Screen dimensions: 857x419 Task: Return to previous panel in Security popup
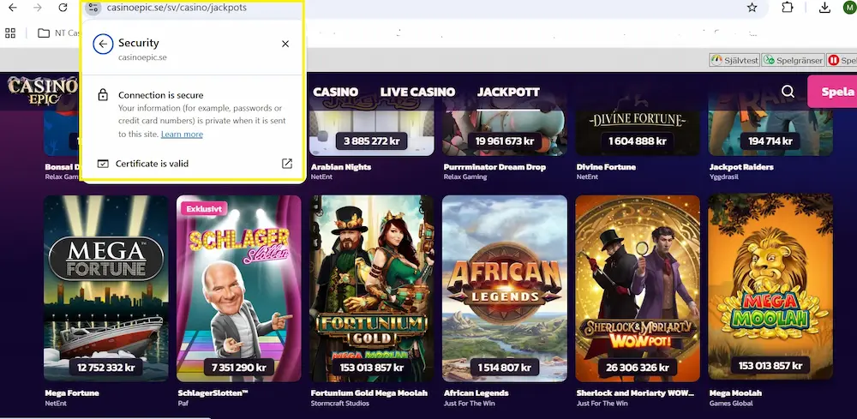pos(103,45)
